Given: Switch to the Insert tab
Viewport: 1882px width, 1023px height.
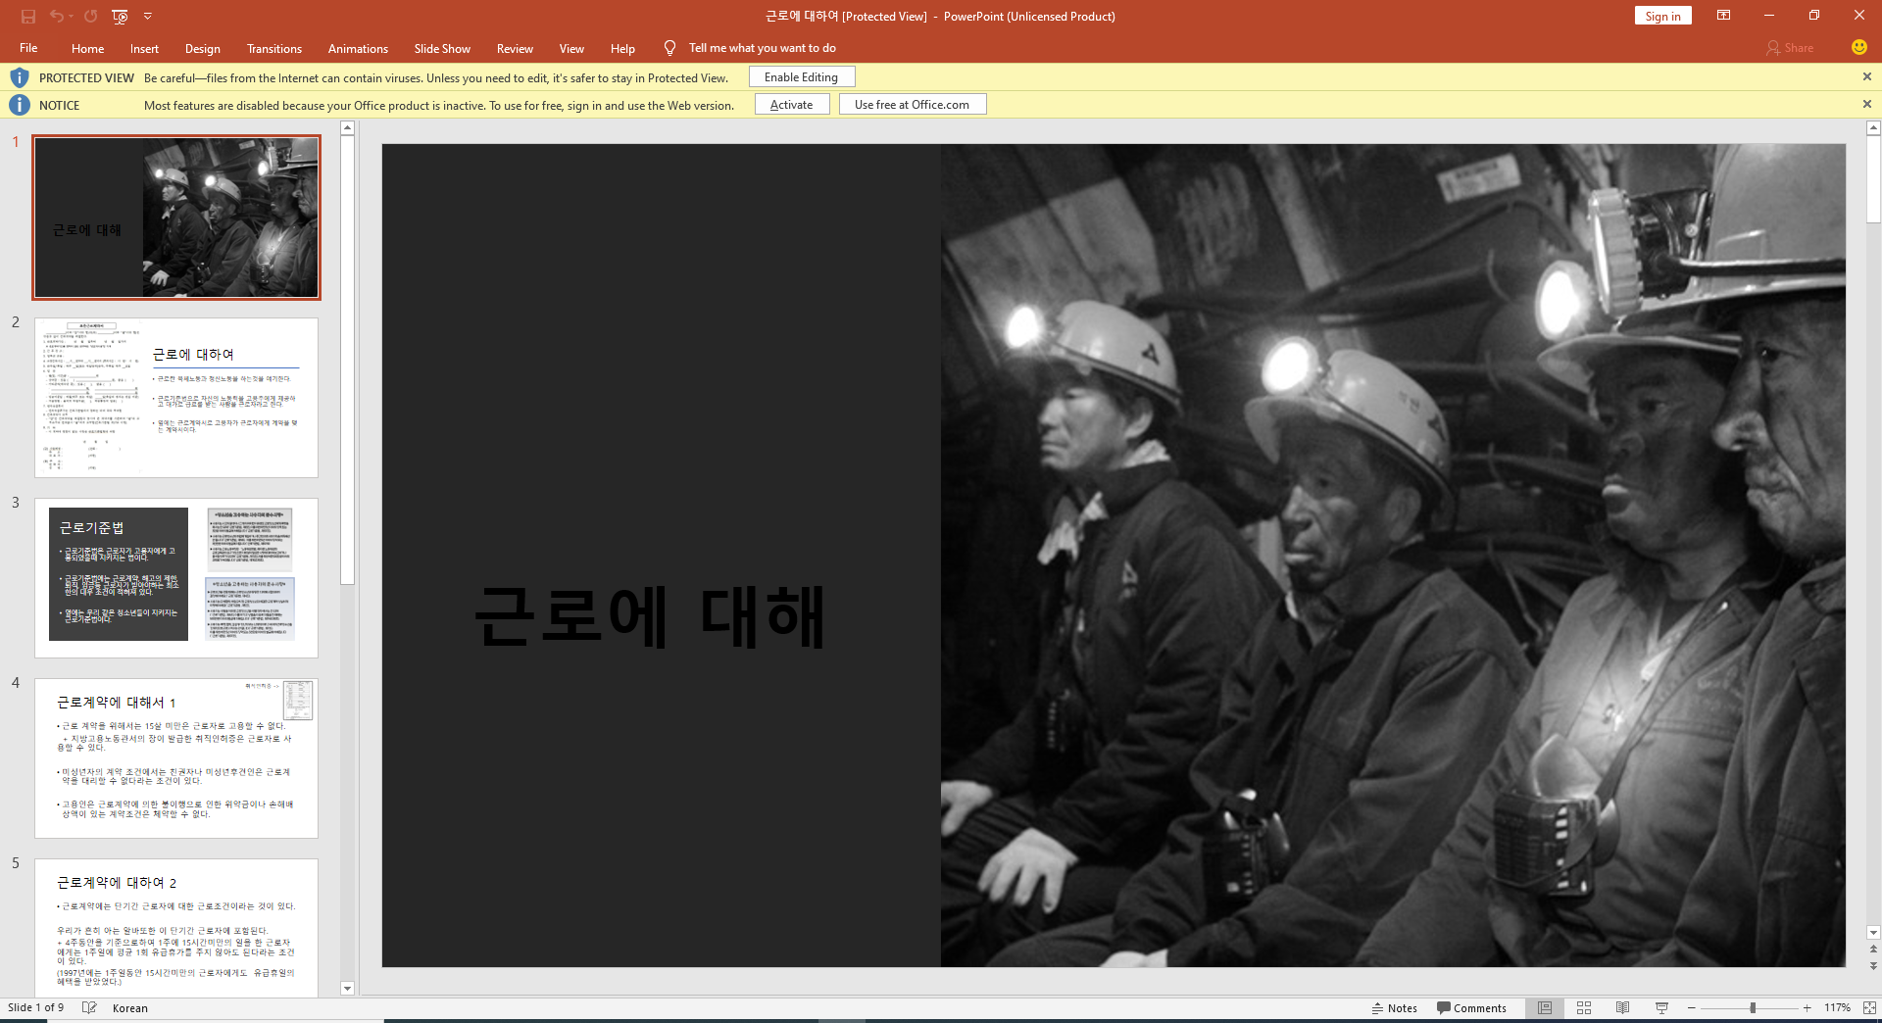Looking at the screenshot, I should pos(144,48).
